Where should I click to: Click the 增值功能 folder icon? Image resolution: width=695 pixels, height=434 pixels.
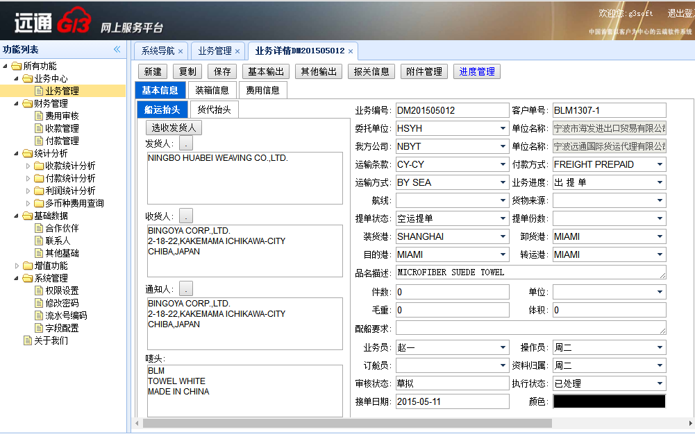pos(28,266)
